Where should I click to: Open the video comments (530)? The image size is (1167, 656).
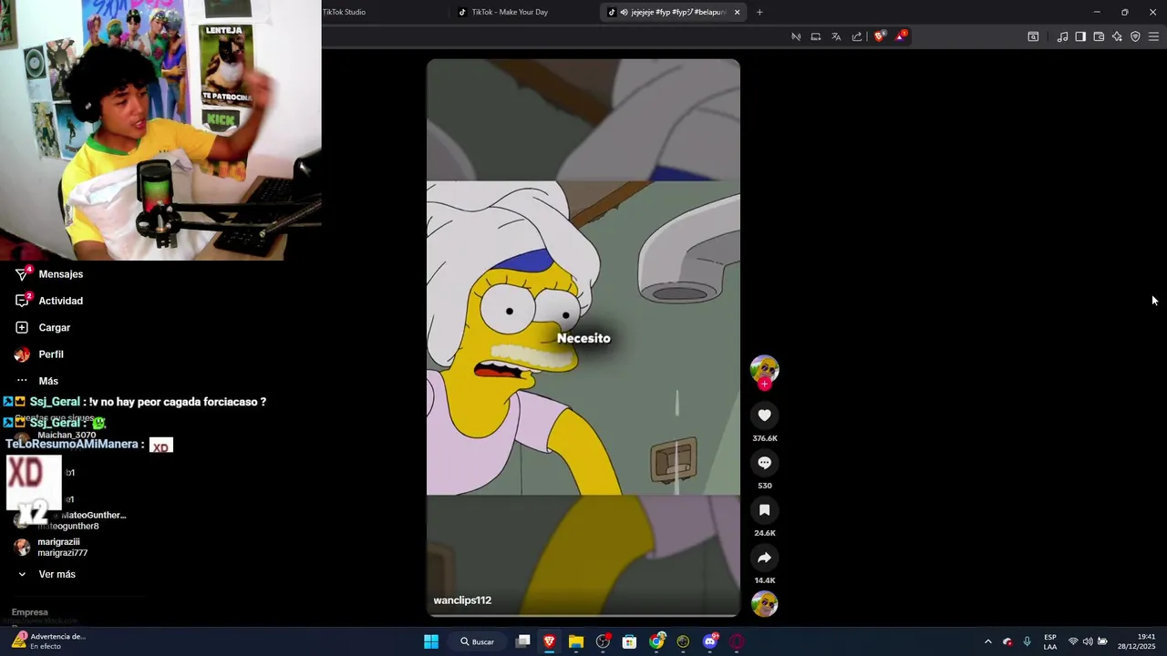tap(764, 463)
